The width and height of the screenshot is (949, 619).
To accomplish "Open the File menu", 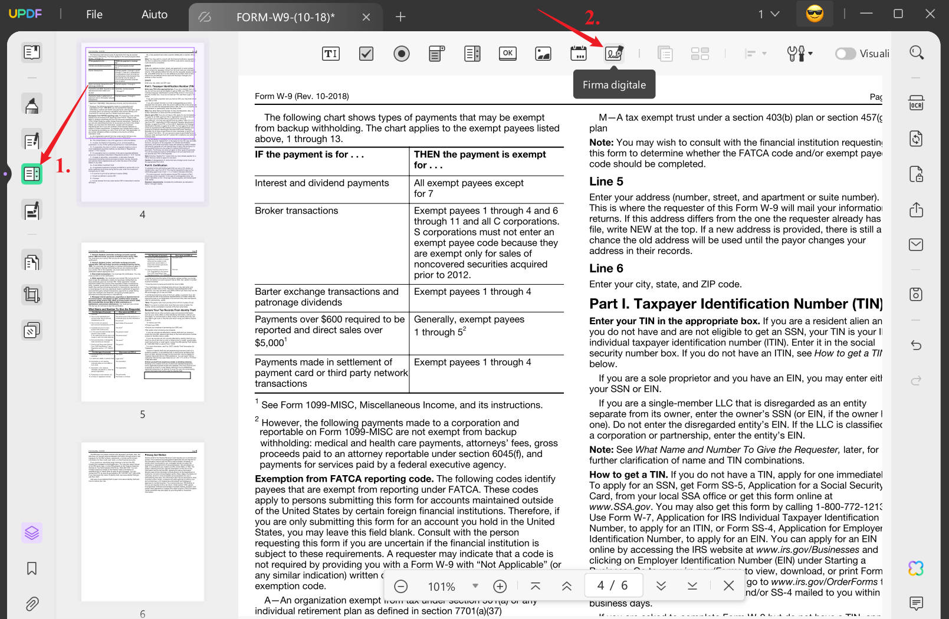I will coord(94,14).
